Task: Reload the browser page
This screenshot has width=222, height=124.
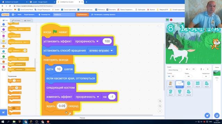Action: pyautogui.click(x=10, y=6)
